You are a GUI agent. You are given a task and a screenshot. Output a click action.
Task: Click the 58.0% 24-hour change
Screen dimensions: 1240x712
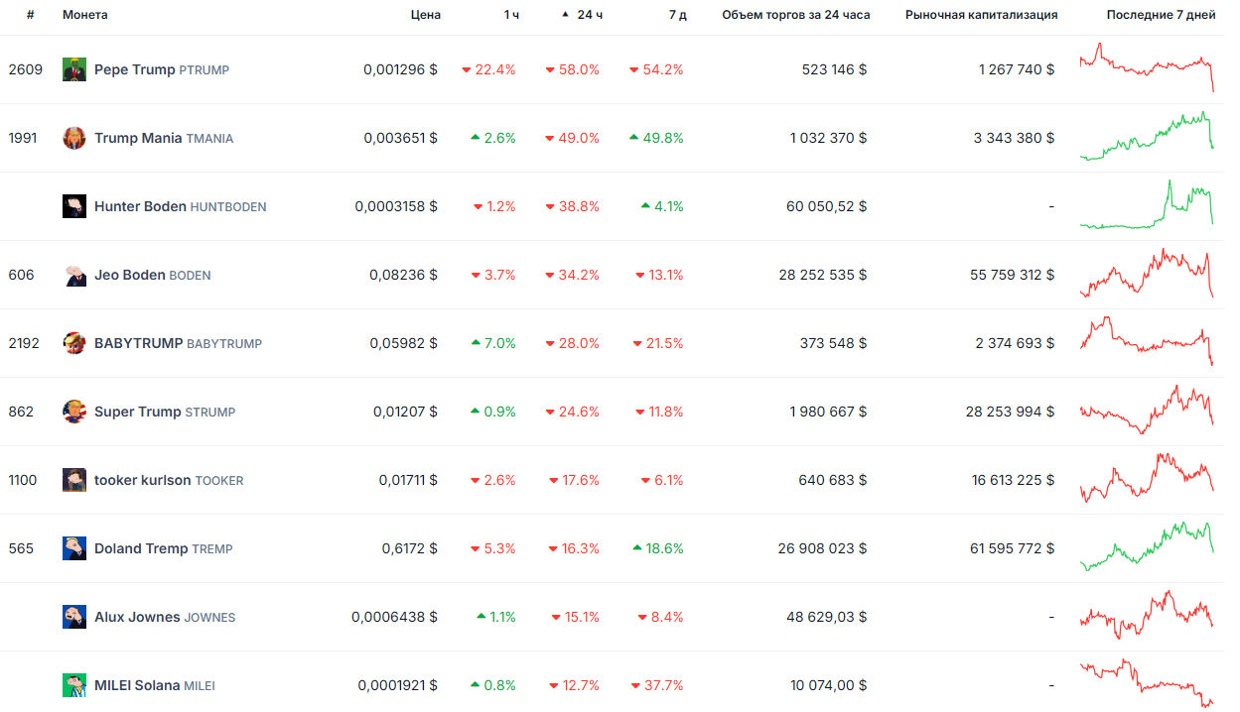(573, 69)
